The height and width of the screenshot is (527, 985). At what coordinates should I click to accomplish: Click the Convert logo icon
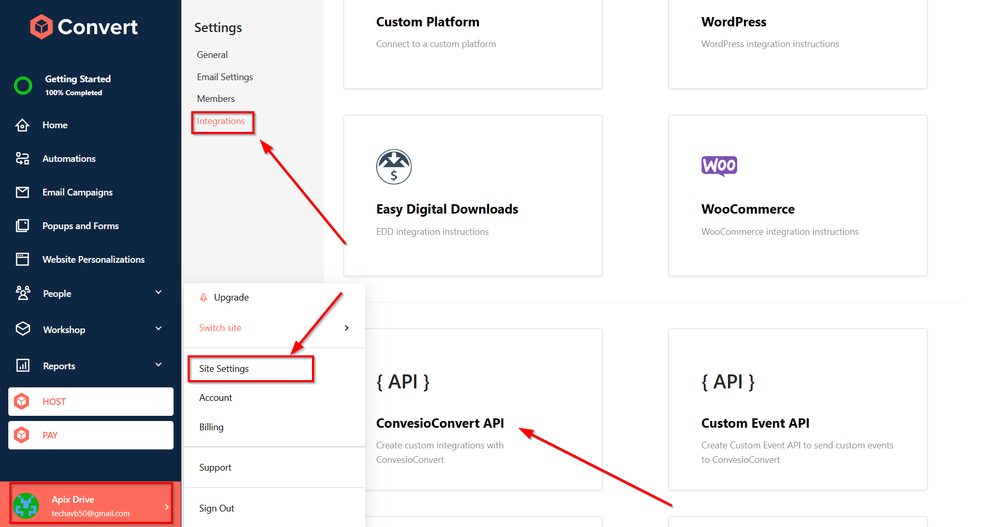coord(41,27)
